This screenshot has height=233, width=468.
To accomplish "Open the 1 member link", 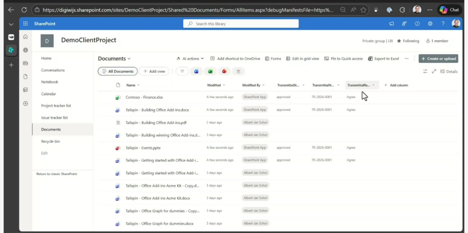I will point(437,41).
